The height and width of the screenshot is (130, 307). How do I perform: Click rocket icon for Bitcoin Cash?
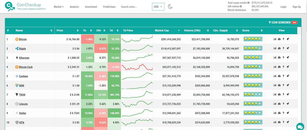coord(288,67)
